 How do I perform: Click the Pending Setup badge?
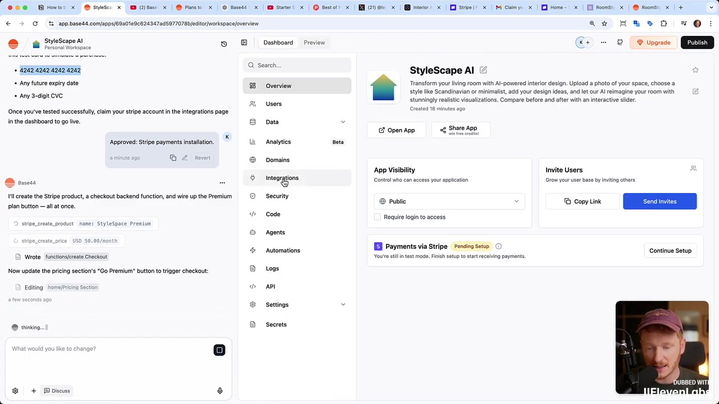pos(471,246)
